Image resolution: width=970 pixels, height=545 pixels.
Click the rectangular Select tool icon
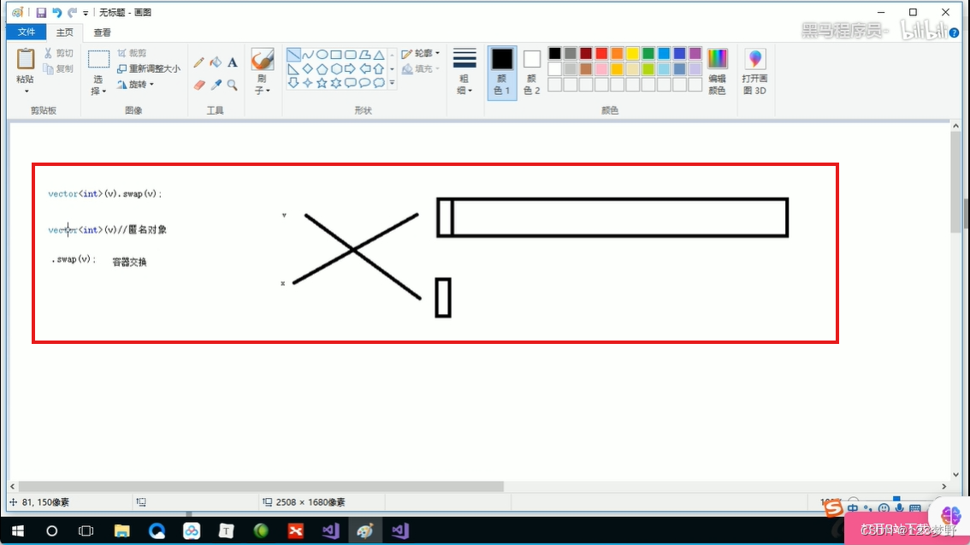pyautogui.click(x=98, y=59)
